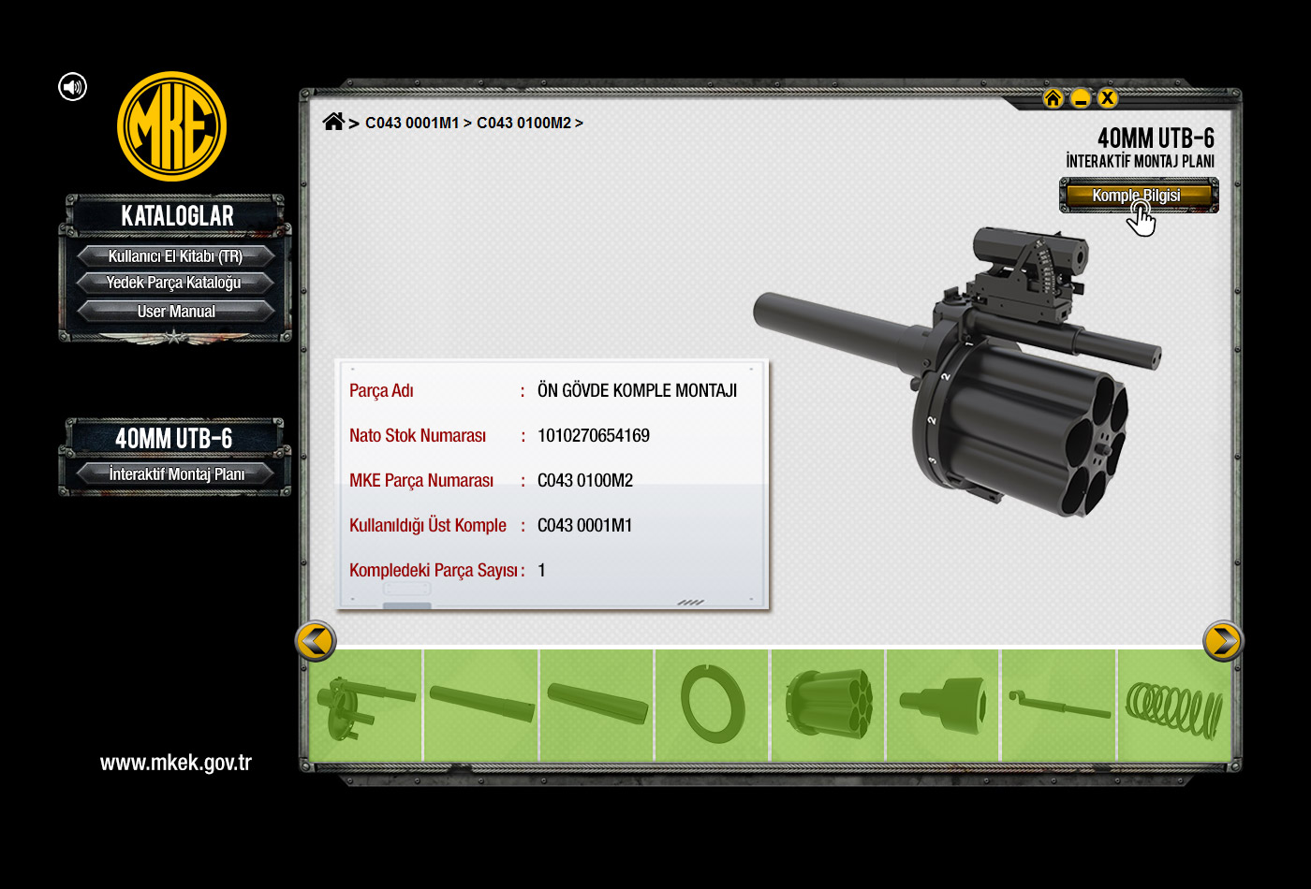Click the MKE logo emblem
This screenshot has height=889, width=1311.
click(x=171, y=126)
